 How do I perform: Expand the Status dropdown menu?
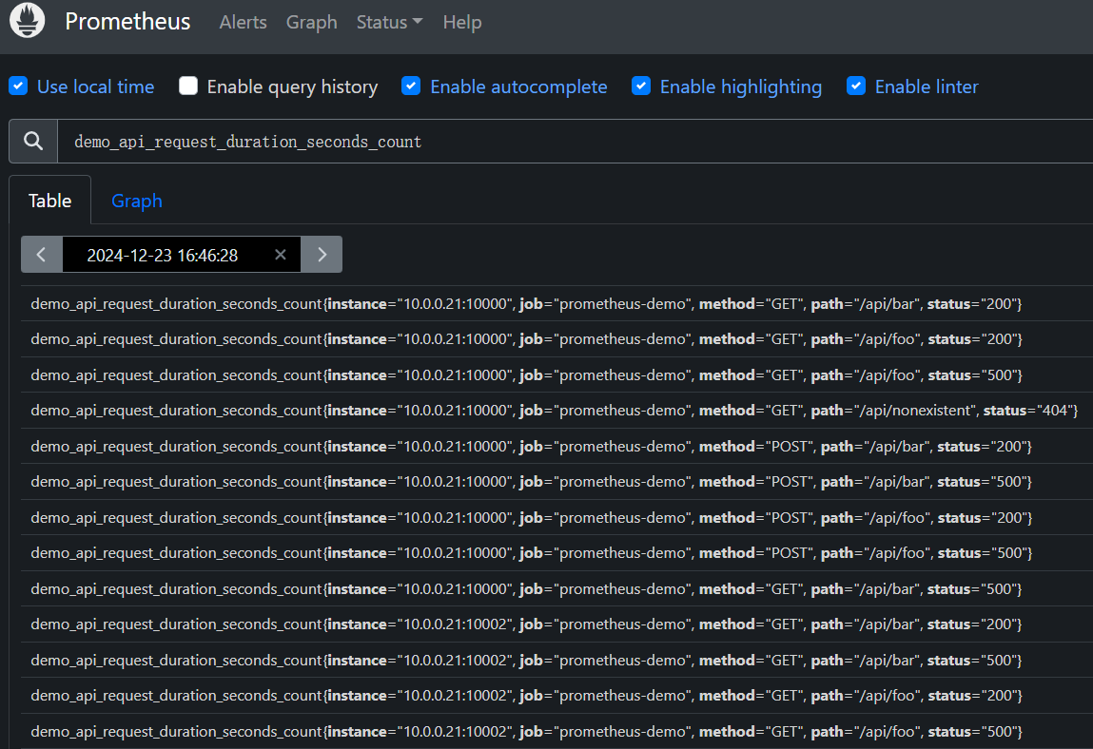pos(389,22)
